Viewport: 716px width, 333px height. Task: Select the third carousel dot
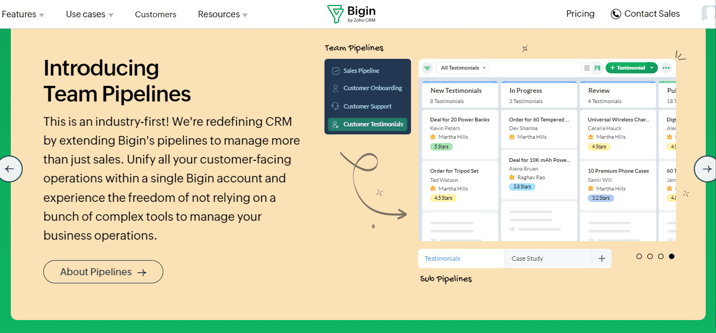point(661,256)
